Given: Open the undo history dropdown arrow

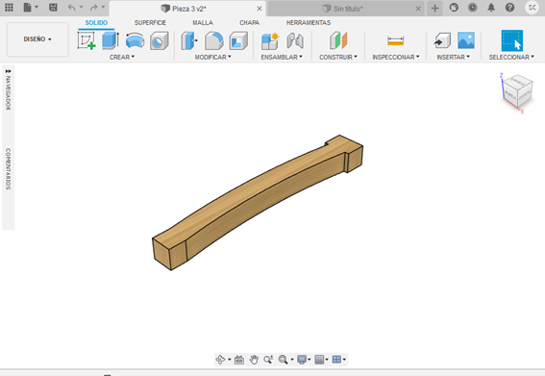Looking at the screenshot, I should click(81, 7).
